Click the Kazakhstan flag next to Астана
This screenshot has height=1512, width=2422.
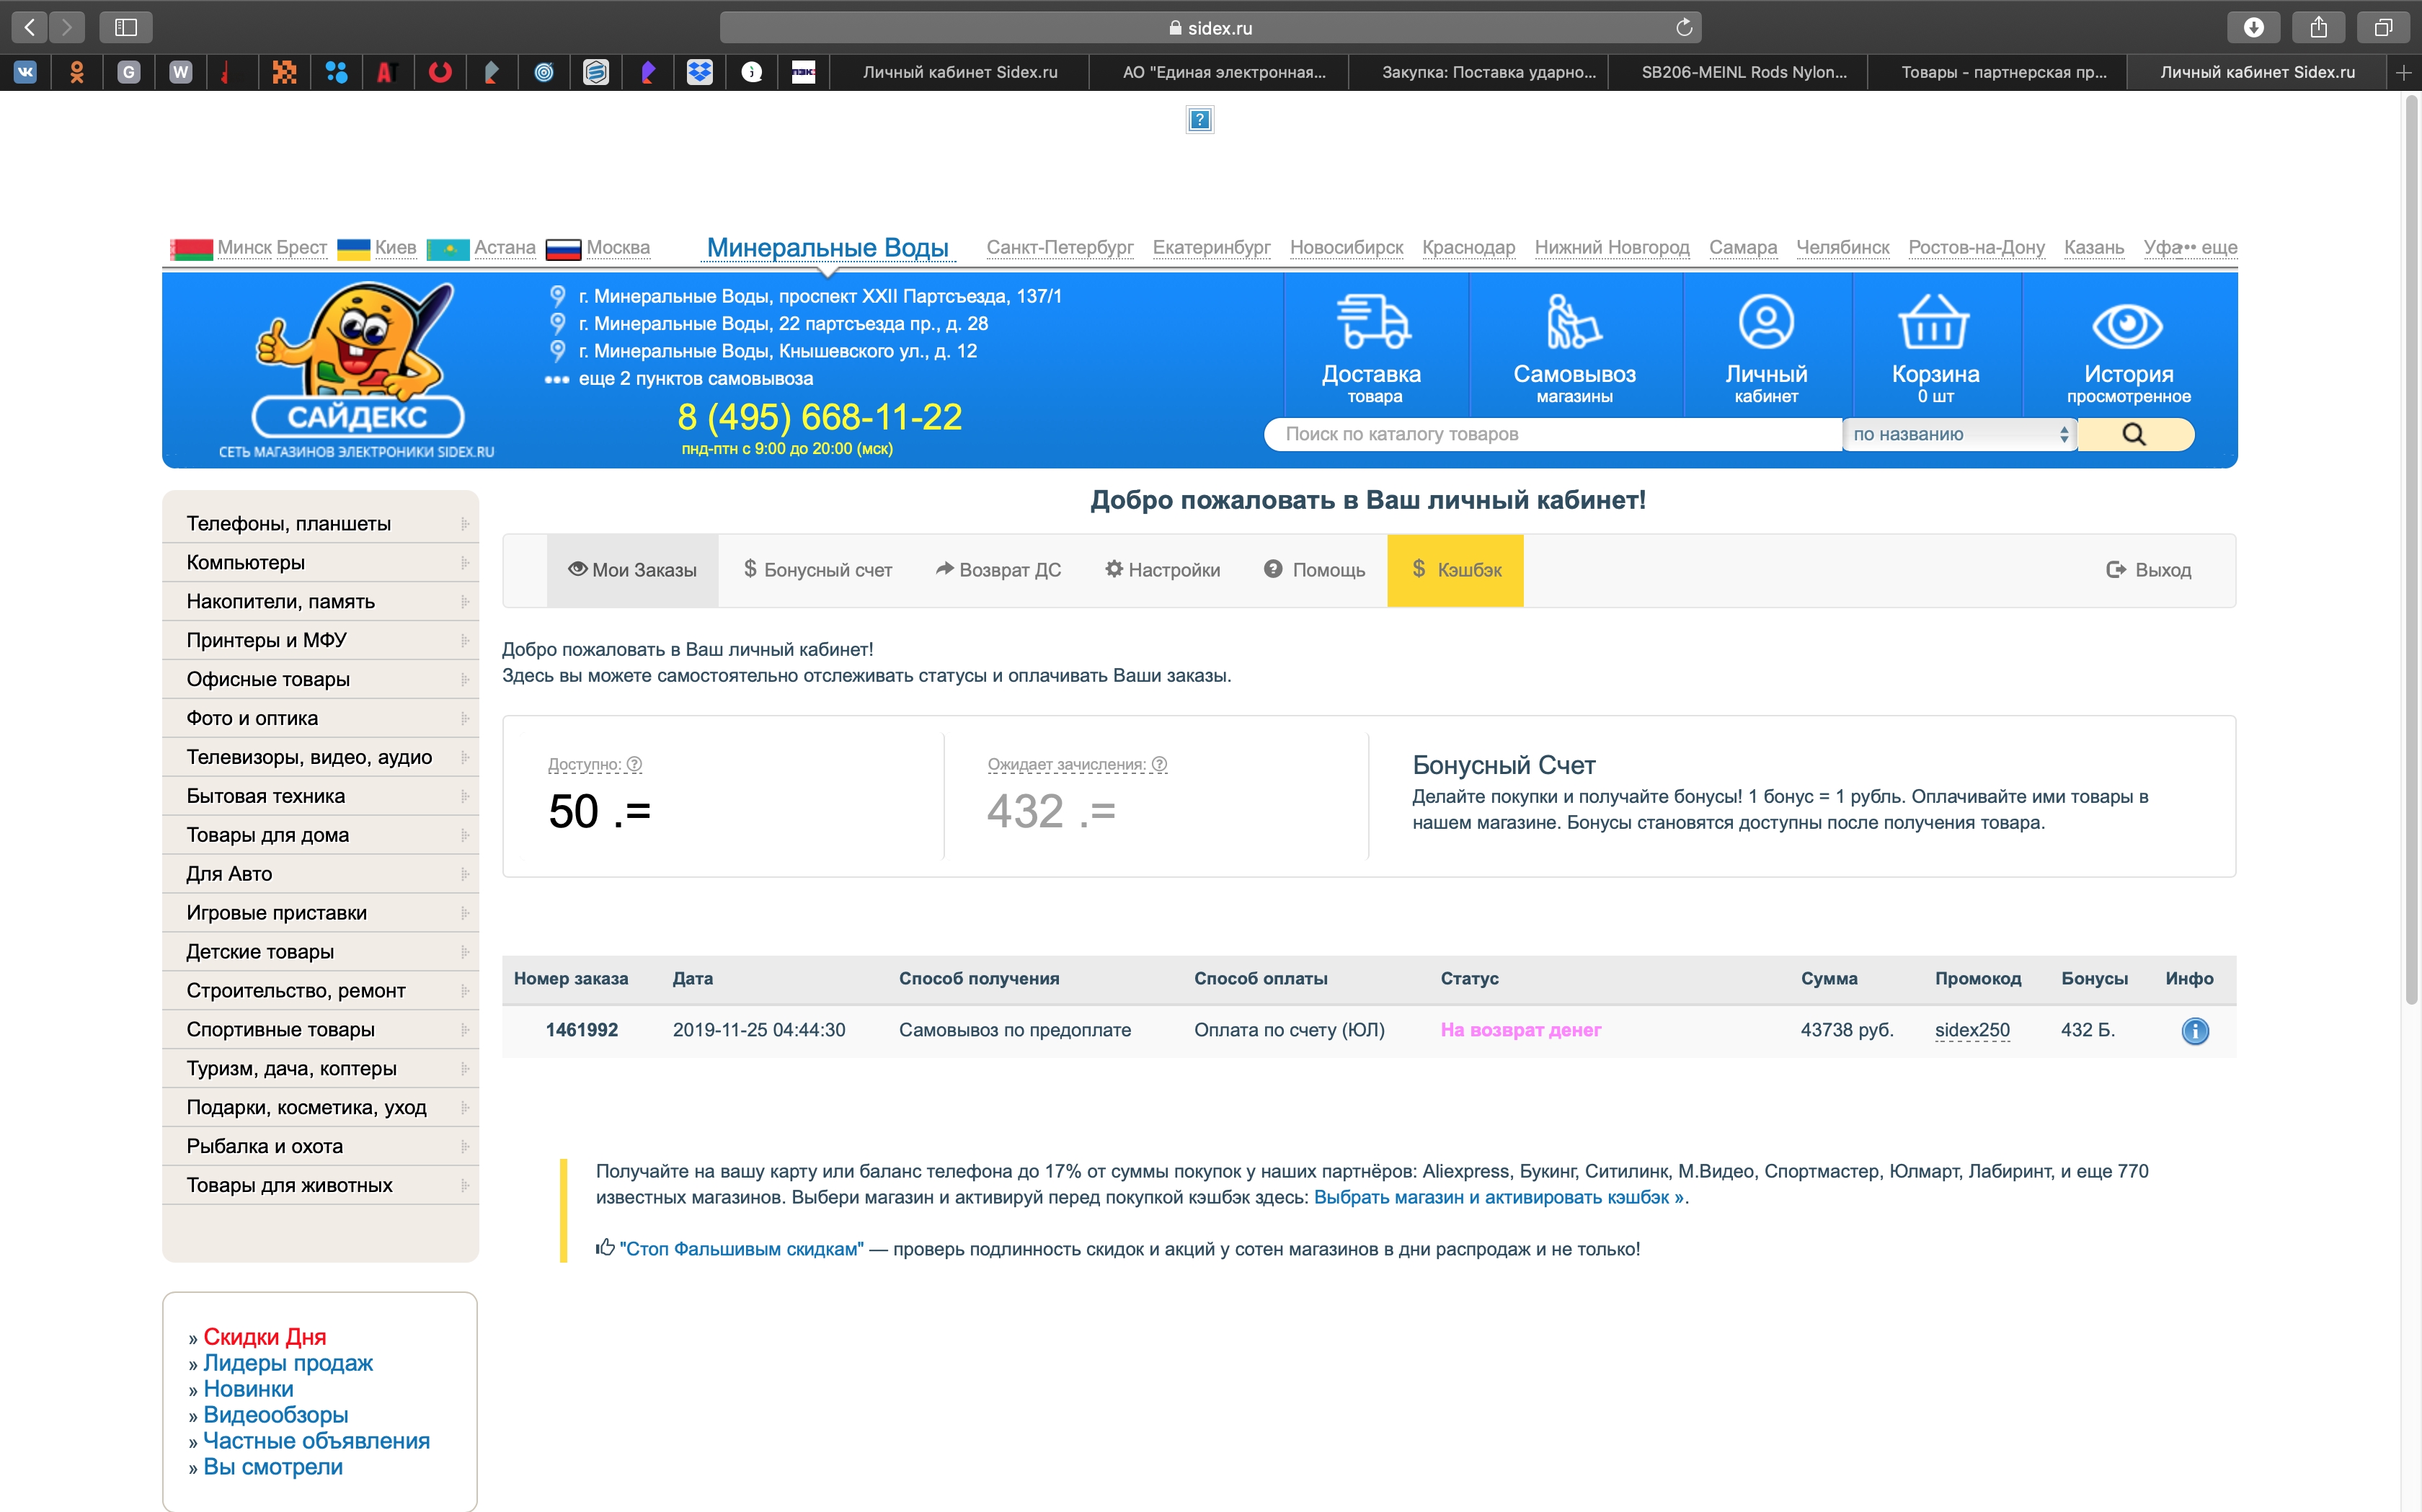447,249
